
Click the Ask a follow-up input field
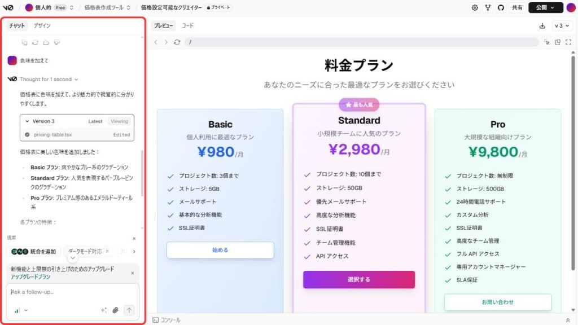[73, 292]
